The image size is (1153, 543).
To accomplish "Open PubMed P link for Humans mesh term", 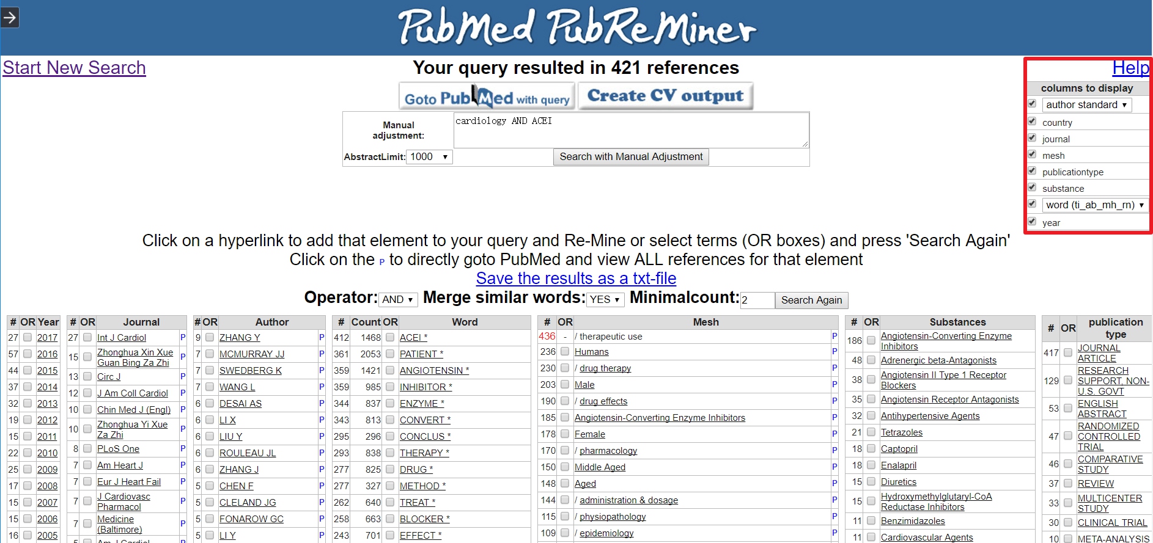I will [834, 351].
